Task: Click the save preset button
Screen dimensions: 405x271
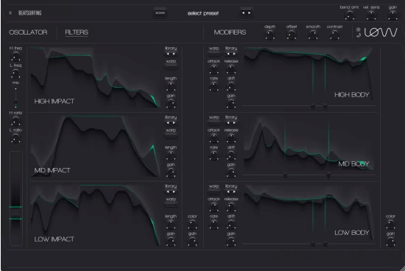Action: click(160, 13)
